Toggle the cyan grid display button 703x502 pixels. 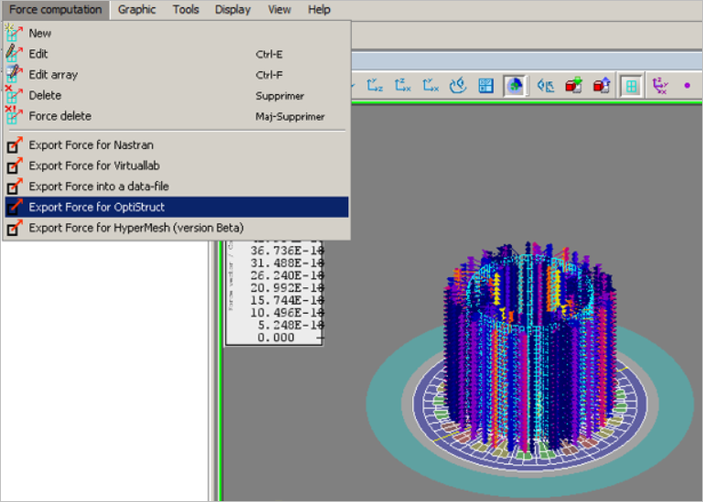(x=630, y=86)
